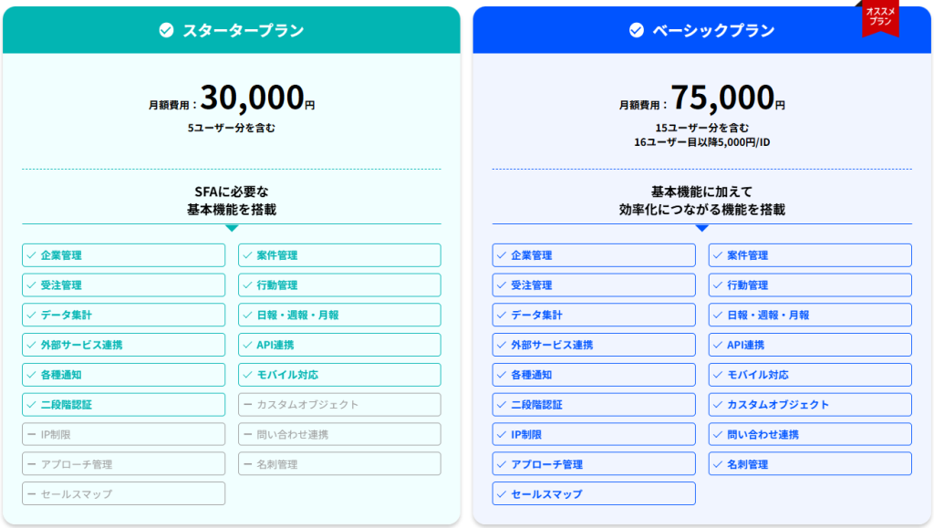Select Starter plan 案件管理 feature box

coord(339,255)
